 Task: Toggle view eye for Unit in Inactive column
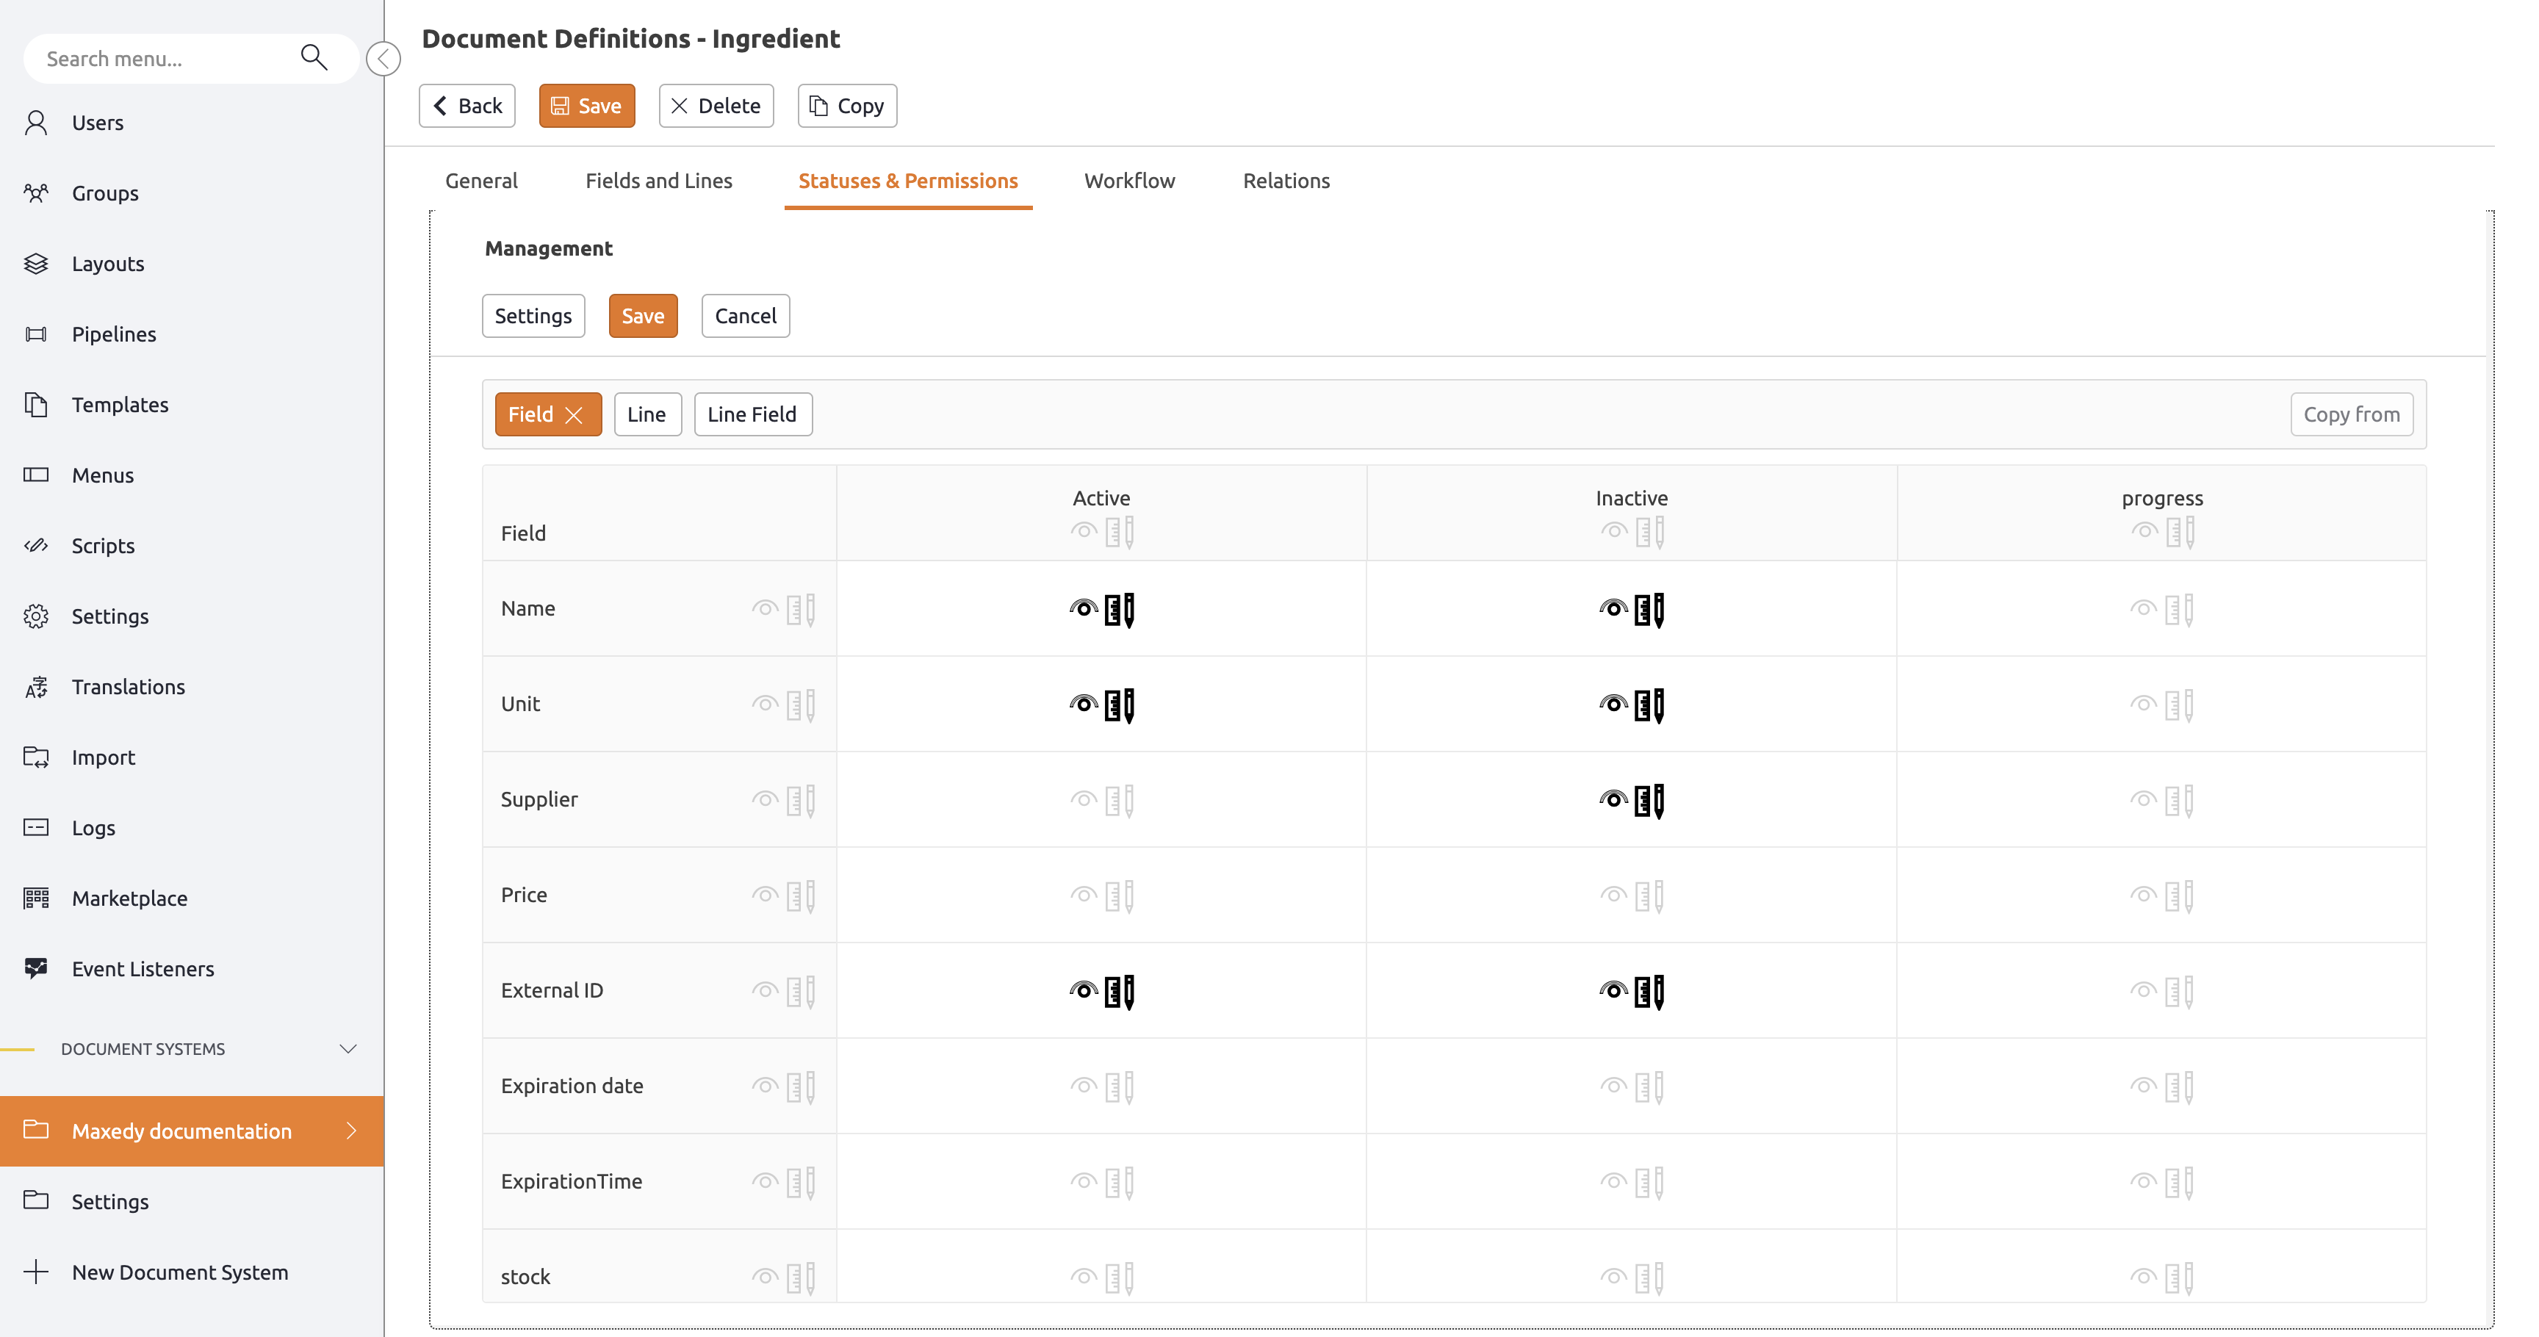(1613, 704)
